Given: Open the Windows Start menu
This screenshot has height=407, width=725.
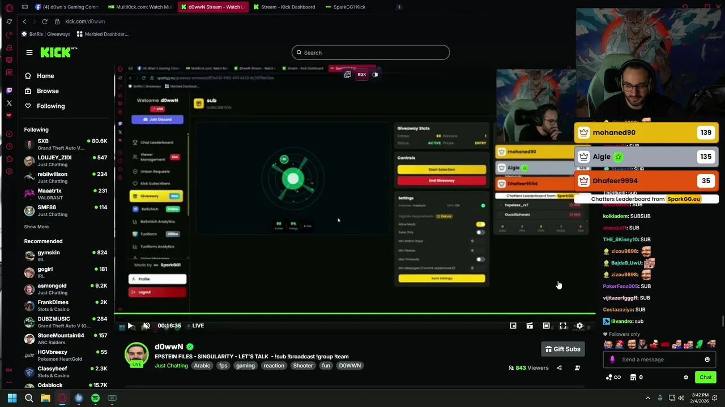Looking at the screenshot, I should point(12,398).
